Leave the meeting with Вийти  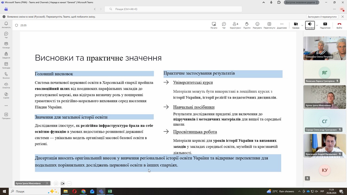[x=339, y=25]
